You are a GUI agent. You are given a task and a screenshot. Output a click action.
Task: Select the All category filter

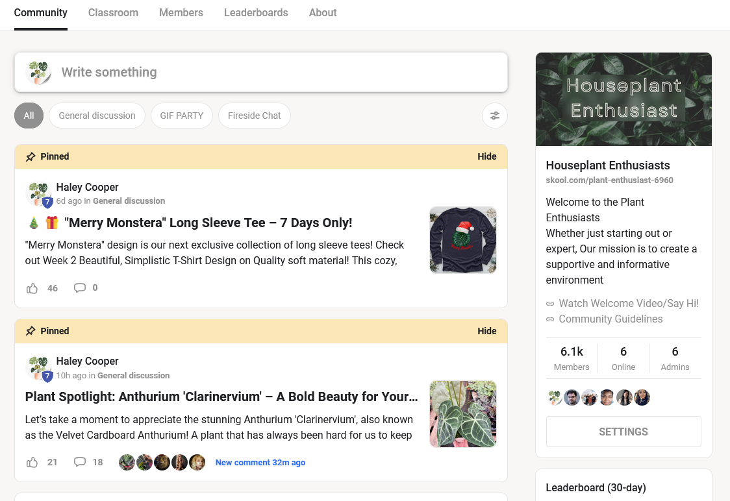pos(29,116)
